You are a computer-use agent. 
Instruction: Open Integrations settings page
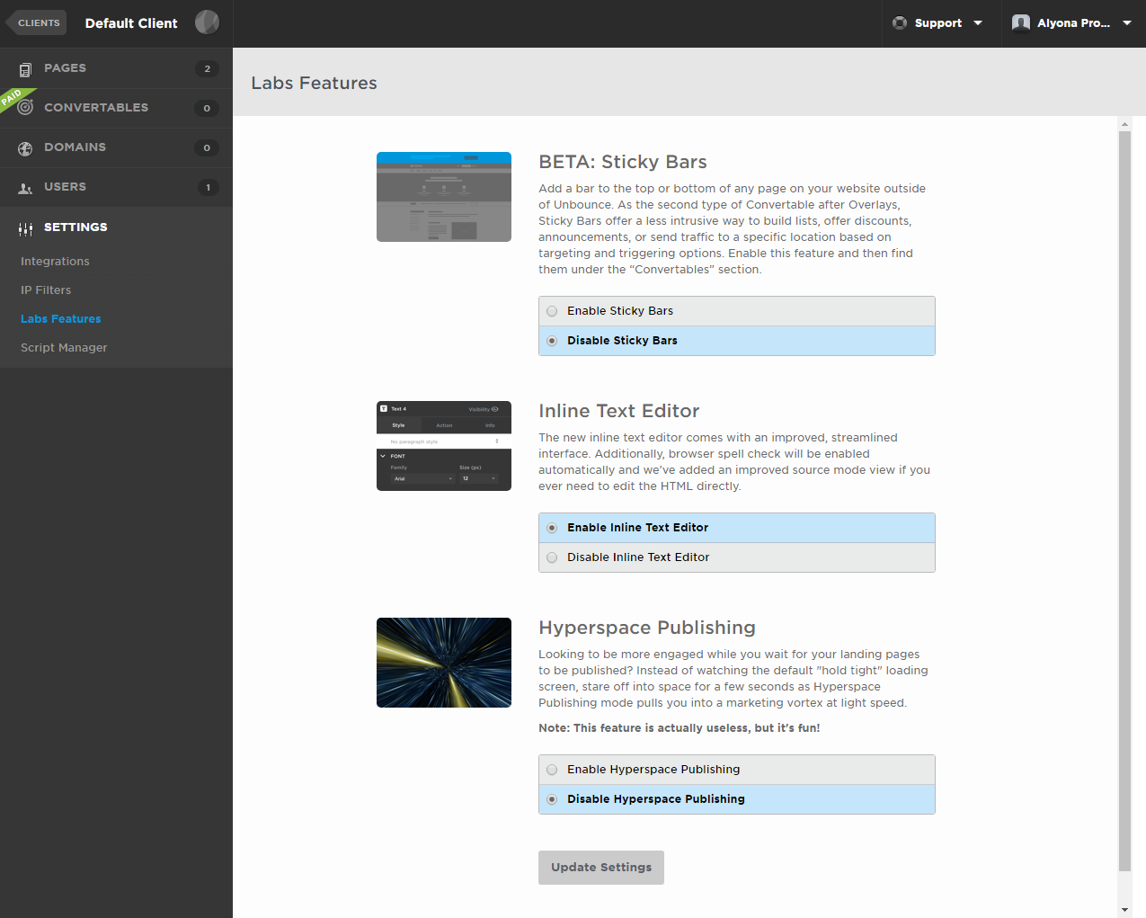click(x=55, y=262)
